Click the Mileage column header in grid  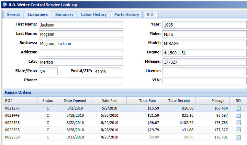coord(218,101)
